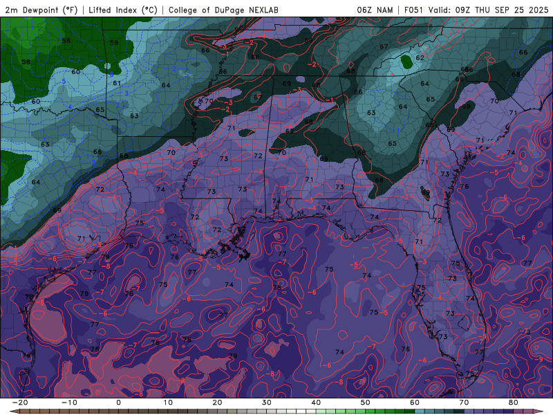Click the -10 label on the color scale

coord(69,403)
